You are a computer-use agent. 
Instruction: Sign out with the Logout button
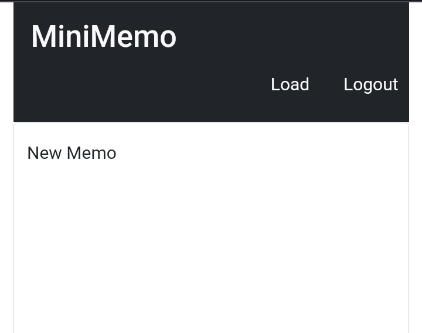click(x=370, y=84)
